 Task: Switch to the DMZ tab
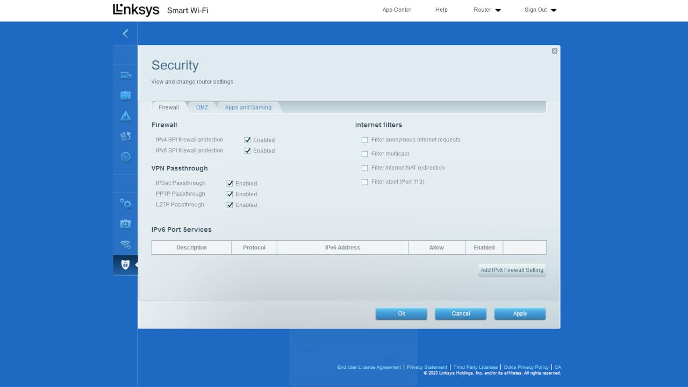(x=202, y=107)
